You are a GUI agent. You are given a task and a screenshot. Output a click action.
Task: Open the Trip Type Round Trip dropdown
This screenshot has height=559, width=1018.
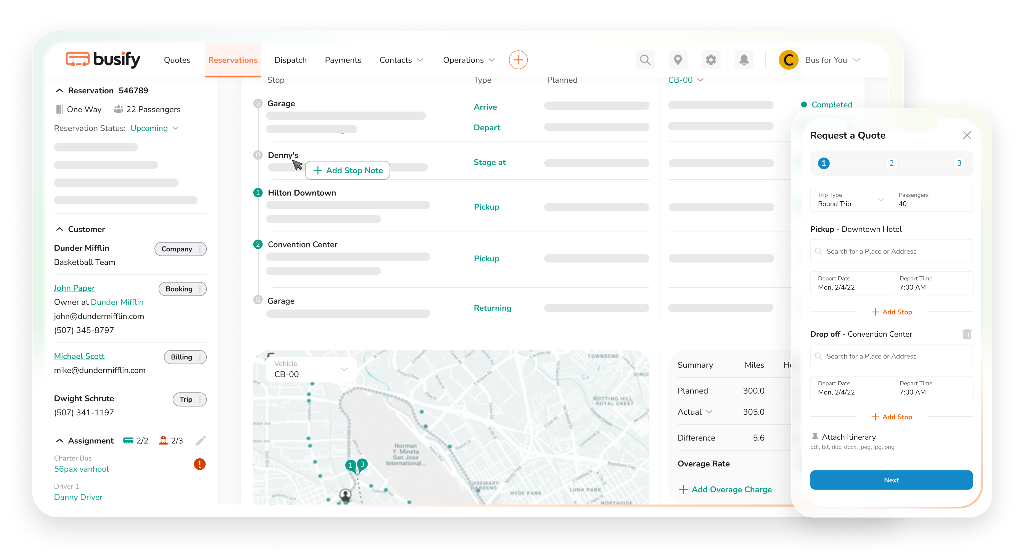[851, 200]
